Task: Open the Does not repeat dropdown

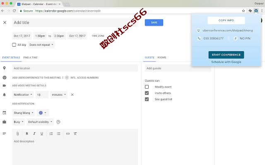Action: [41, 45]
